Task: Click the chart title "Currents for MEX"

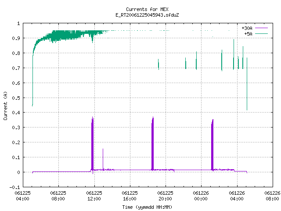Action: [x=147, y=9]
